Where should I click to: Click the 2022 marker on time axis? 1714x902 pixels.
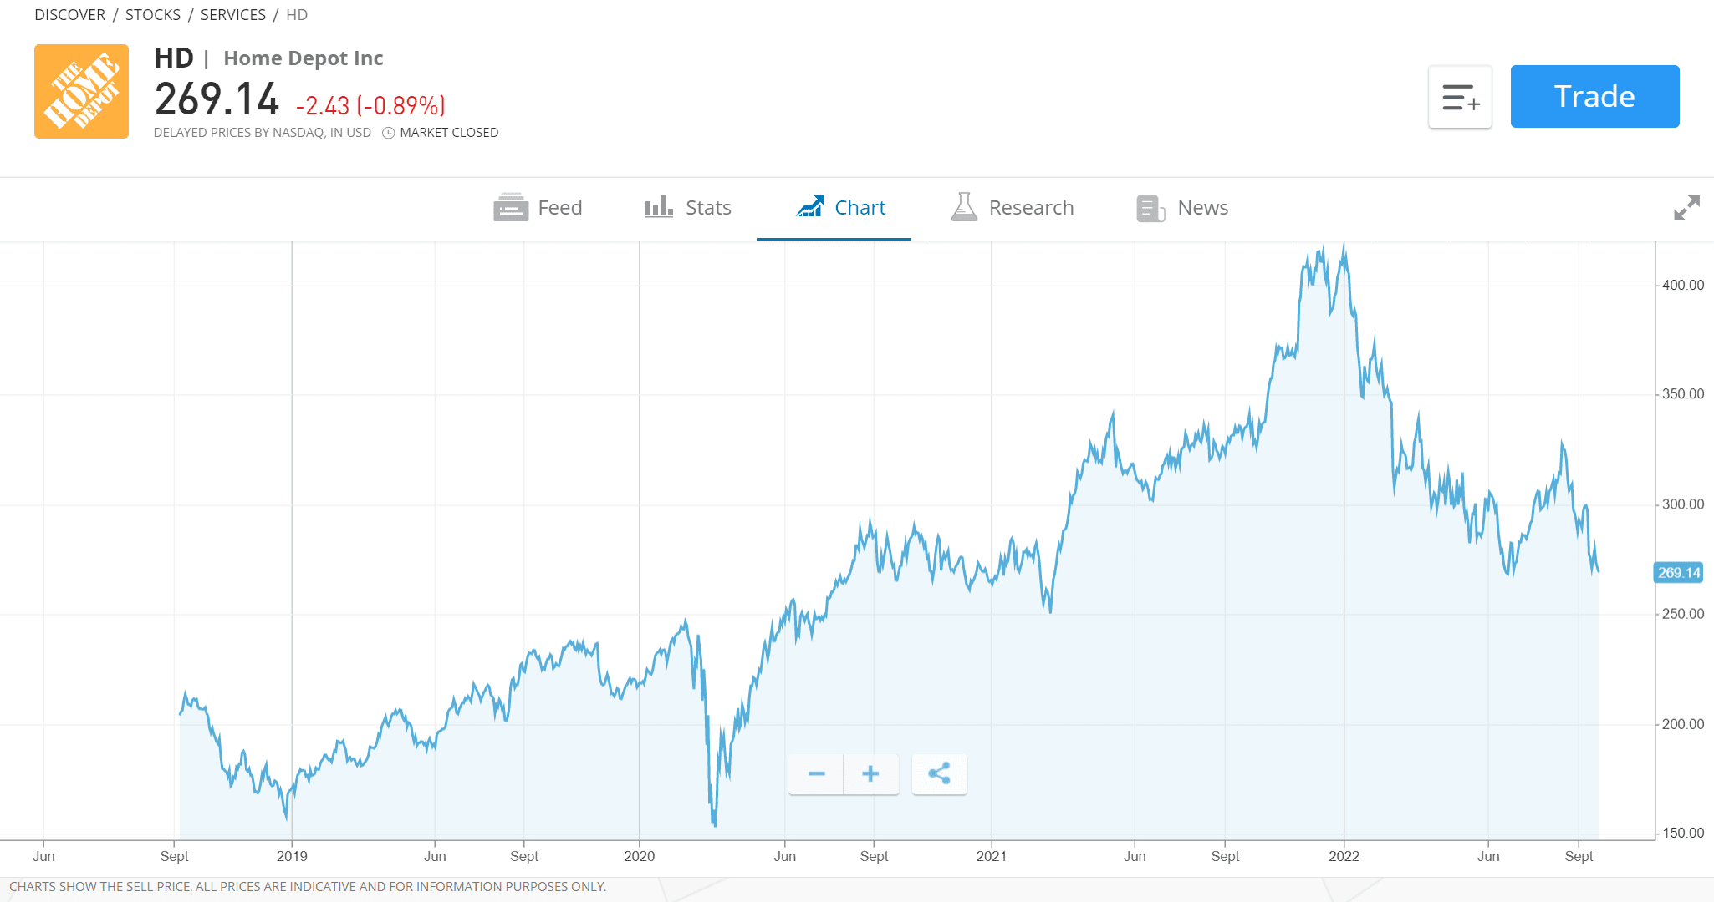(1344, 856)
